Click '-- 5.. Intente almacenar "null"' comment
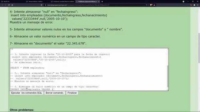200x112 pixels. click(x=46, y=73)
